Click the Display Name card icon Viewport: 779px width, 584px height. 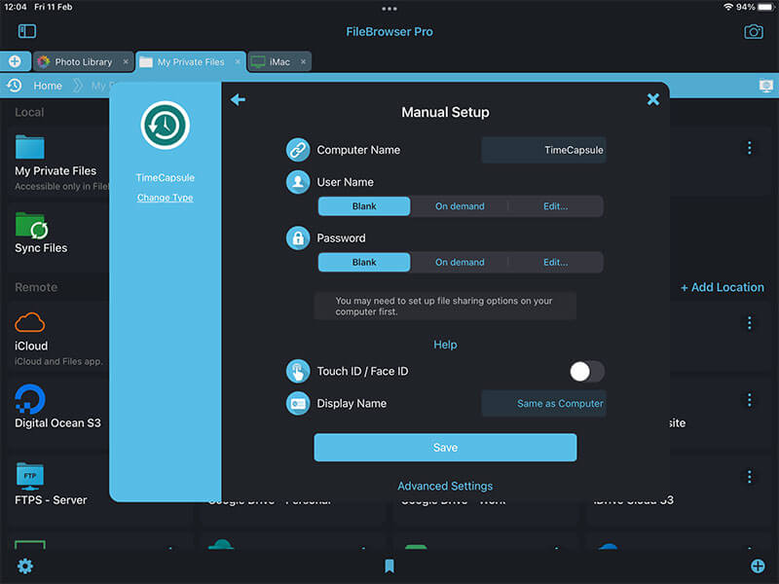click(x=298, y=404)
